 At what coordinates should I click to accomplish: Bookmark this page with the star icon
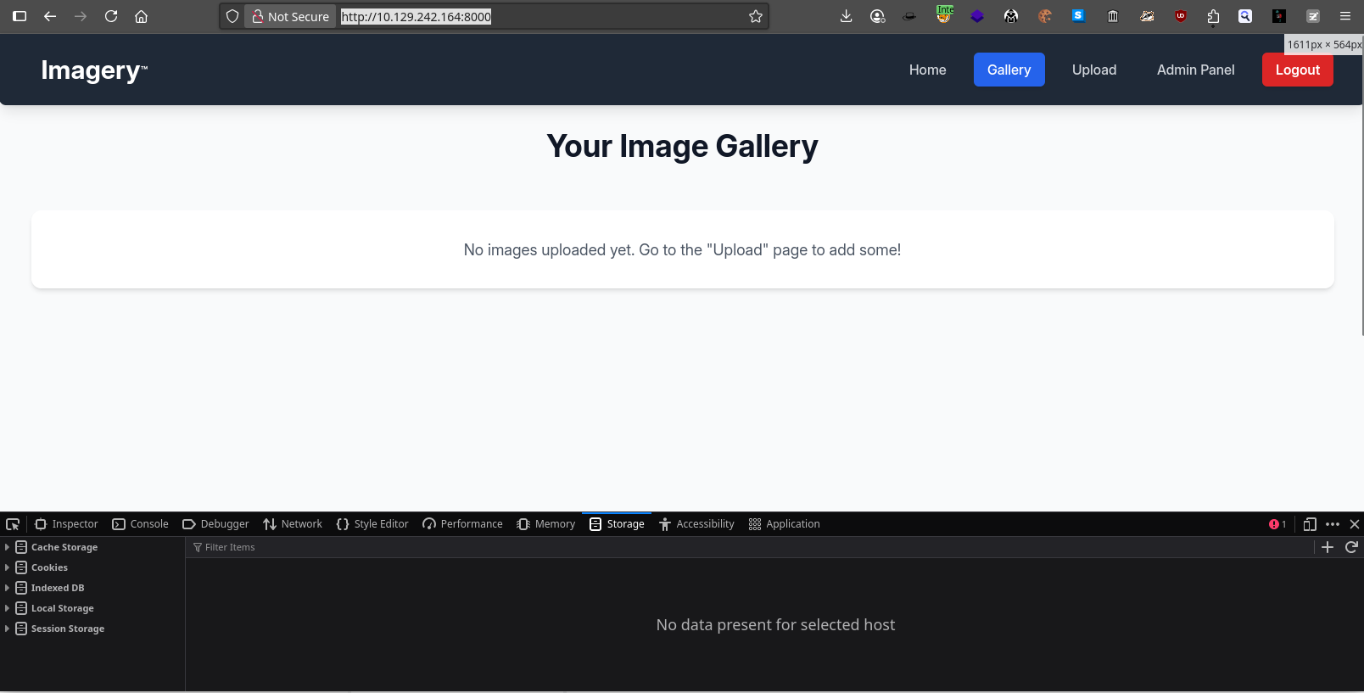tap(756, 16)
